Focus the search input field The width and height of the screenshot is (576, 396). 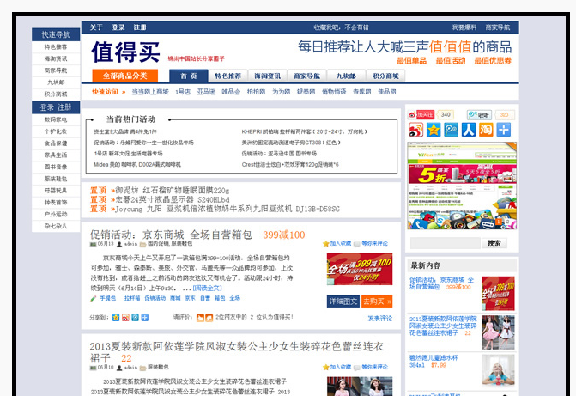click(446, 243)
